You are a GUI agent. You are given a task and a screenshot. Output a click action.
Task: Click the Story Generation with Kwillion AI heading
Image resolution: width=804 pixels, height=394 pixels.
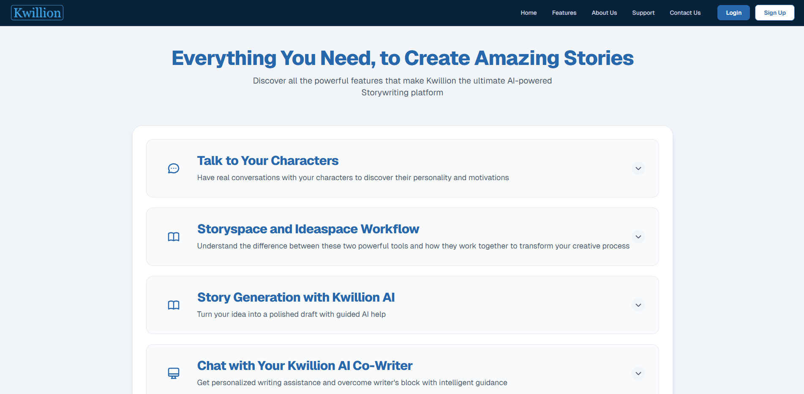point(296,297)
